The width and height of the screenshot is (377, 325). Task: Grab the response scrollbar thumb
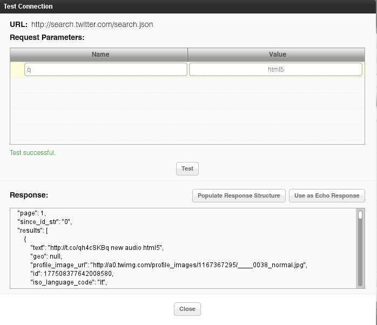click(360, 215)
